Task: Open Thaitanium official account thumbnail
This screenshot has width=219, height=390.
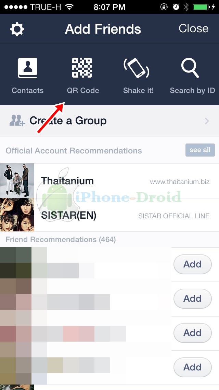Action: coord(17,181)
